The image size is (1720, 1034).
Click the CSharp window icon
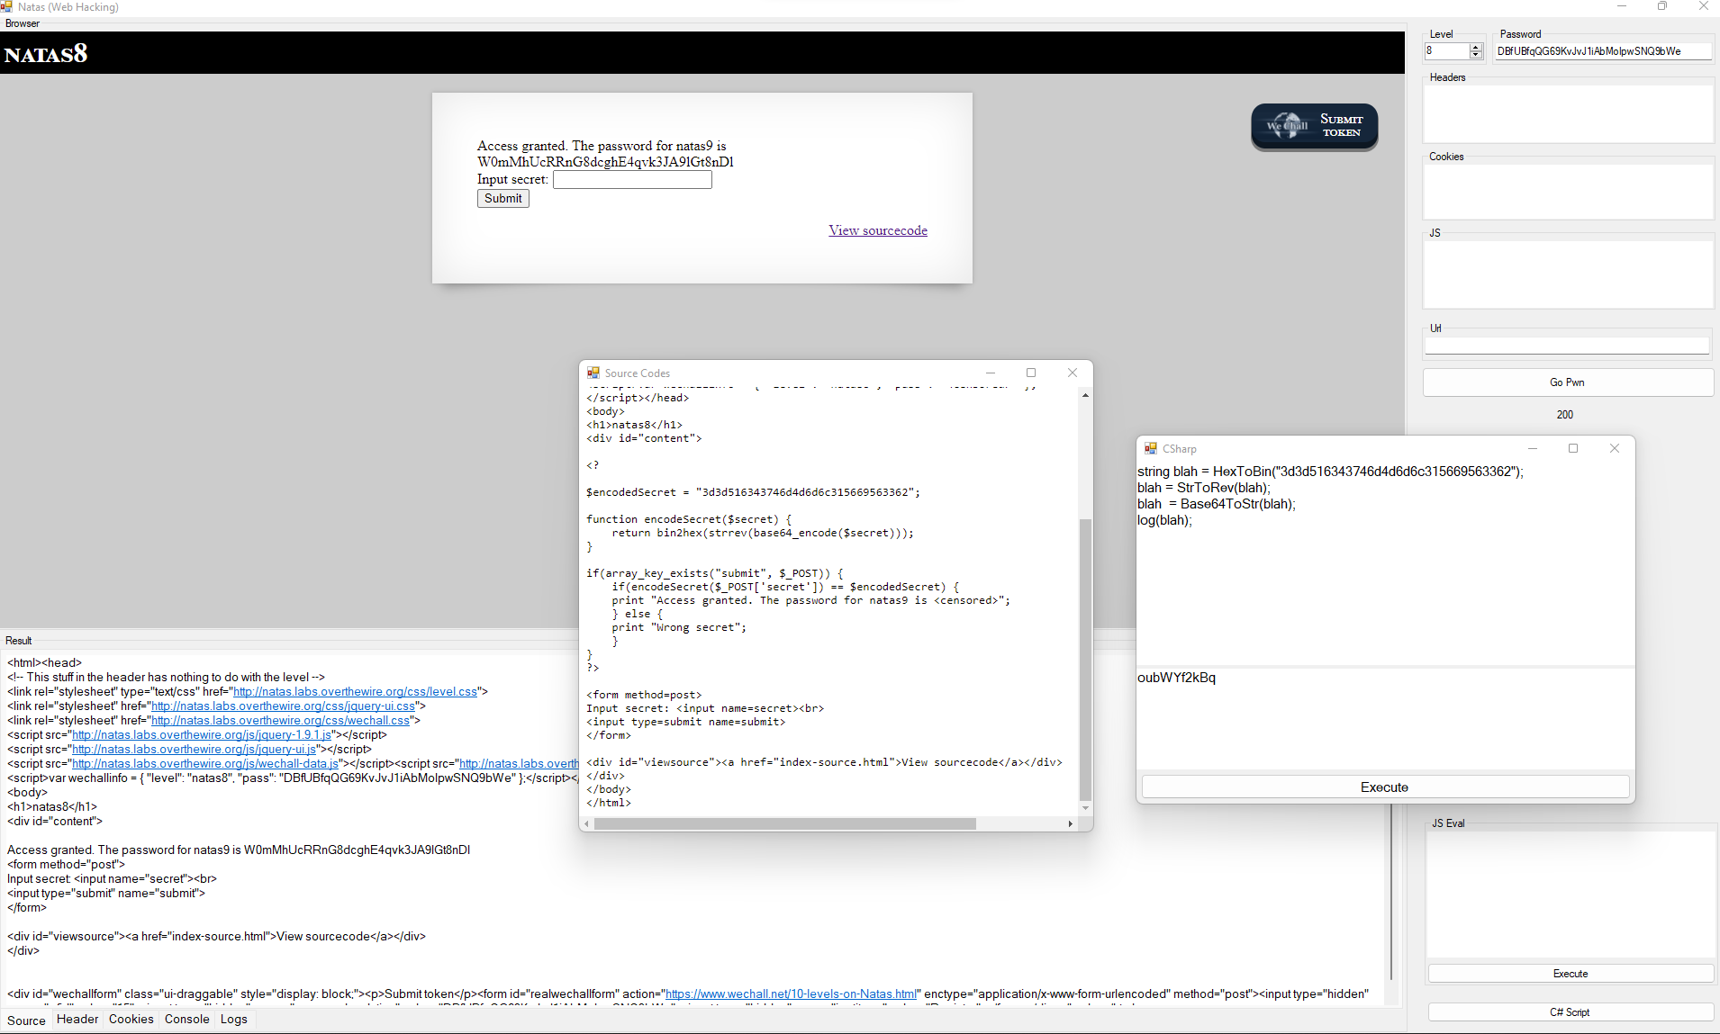1151,448
